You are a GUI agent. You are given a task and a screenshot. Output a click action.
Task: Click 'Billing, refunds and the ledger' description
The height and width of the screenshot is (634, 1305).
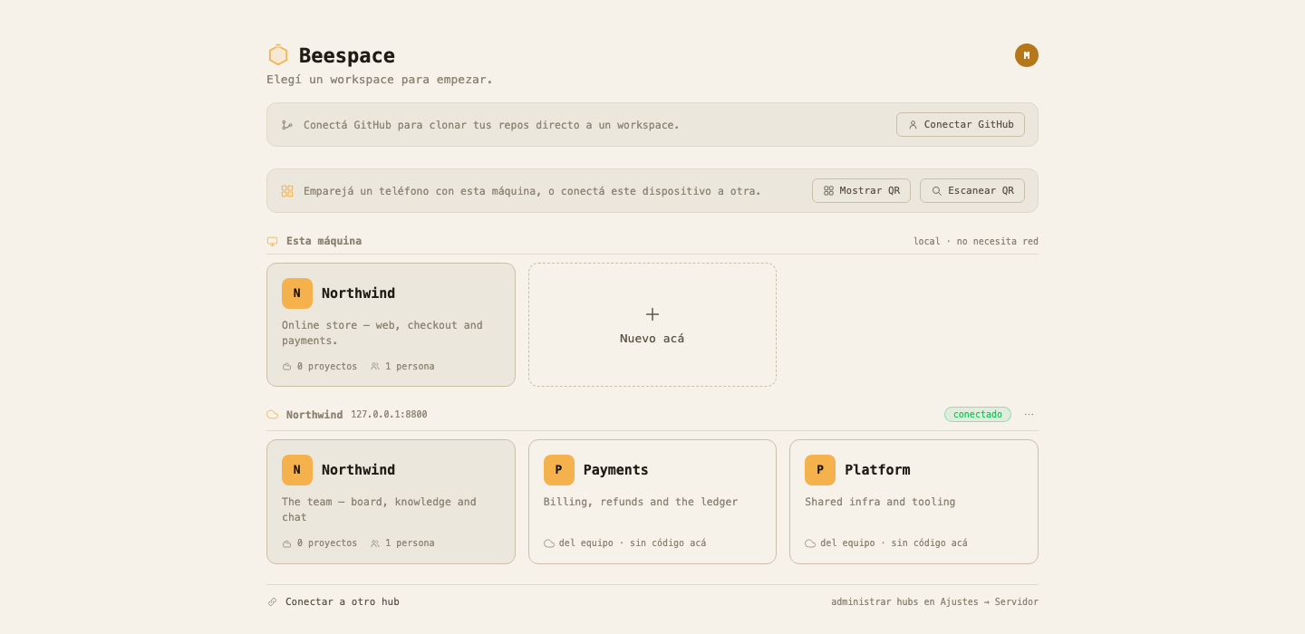click(641, 502)
